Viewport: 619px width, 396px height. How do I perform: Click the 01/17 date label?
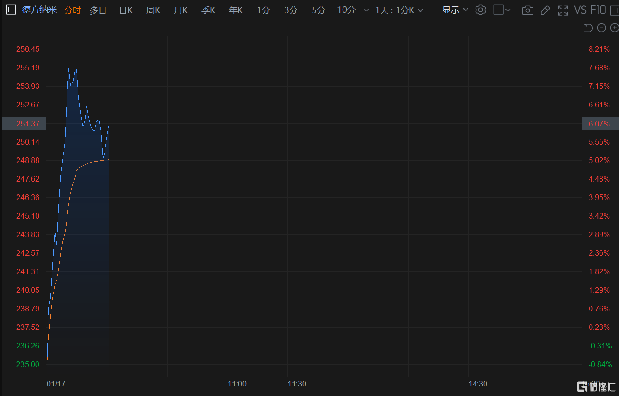(56, 384)
